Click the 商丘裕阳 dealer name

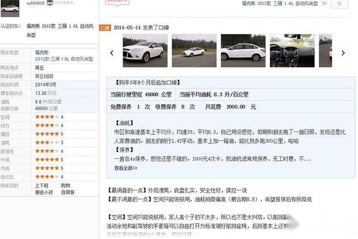click(x=44, y=76)
